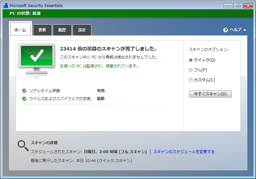This screenshot has height=179, width=256.
Task: Expand the ヘルプ dropdown arrow
Action: 244,30
